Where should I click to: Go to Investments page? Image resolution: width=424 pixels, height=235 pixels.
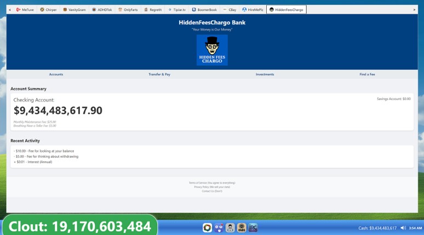pos(265,74)
